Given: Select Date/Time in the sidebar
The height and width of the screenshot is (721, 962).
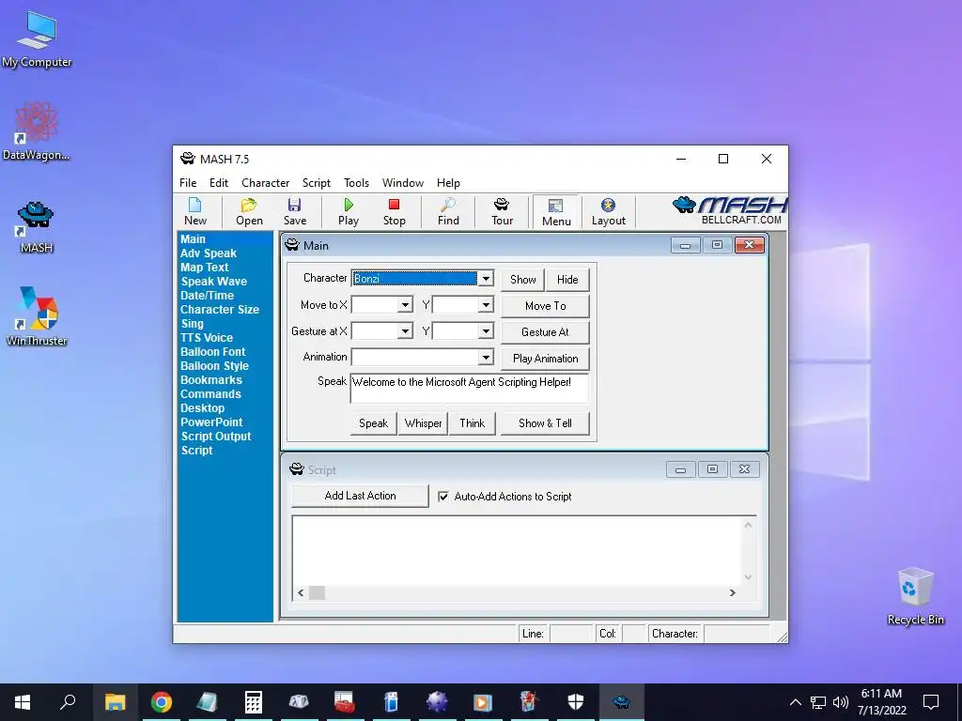Looking at the screenshot, I should coord(207,296).
